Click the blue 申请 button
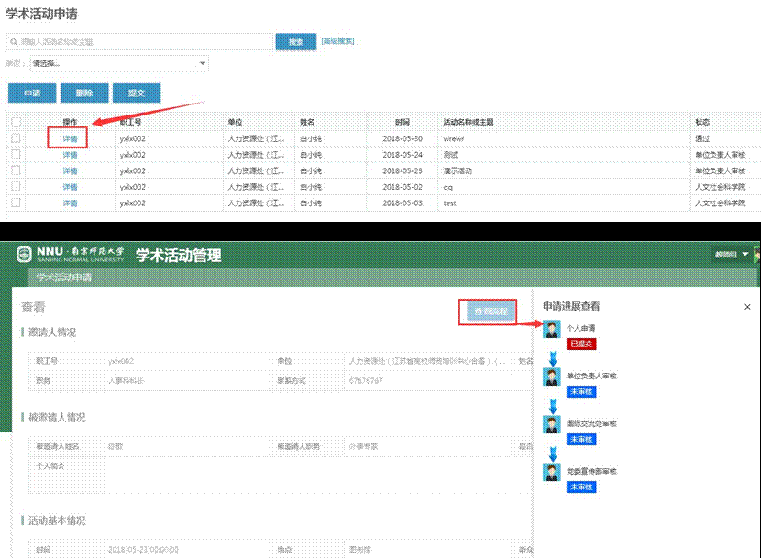761x558 pixels. [32, 93]
